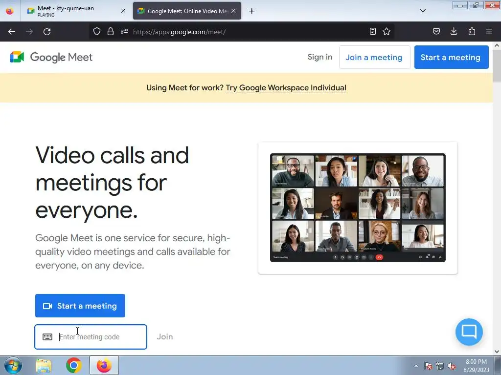Focus the Enter meeting code field

coord(91,337)
